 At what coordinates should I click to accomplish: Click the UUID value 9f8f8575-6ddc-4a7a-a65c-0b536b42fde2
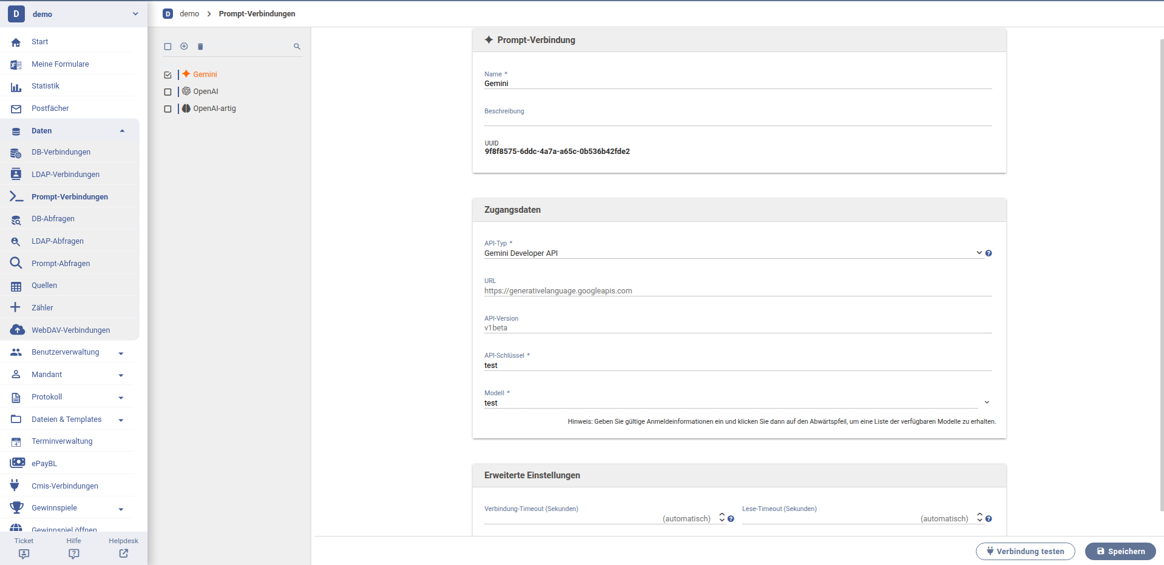tap(557, 152)
